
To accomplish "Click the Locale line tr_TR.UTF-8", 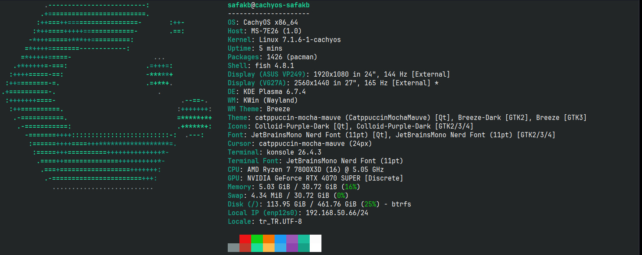I will coord(265,222).
